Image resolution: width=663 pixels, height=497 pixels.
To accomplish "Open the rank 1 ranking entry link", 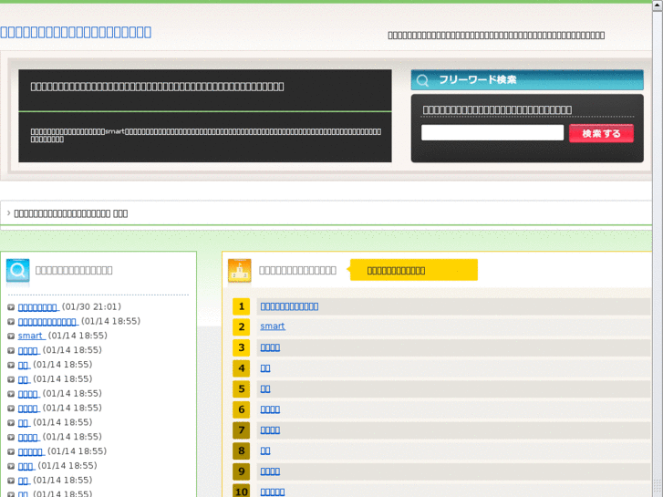I will 289,306.
